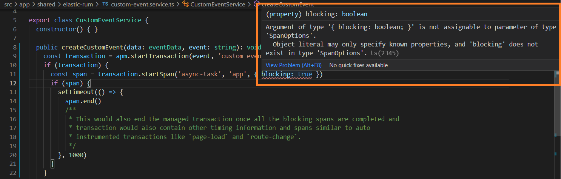Viewport: 561px width, 179px height.
Task: Click 'setTimeout' on line 13
Action: click(x=76, y=92)
